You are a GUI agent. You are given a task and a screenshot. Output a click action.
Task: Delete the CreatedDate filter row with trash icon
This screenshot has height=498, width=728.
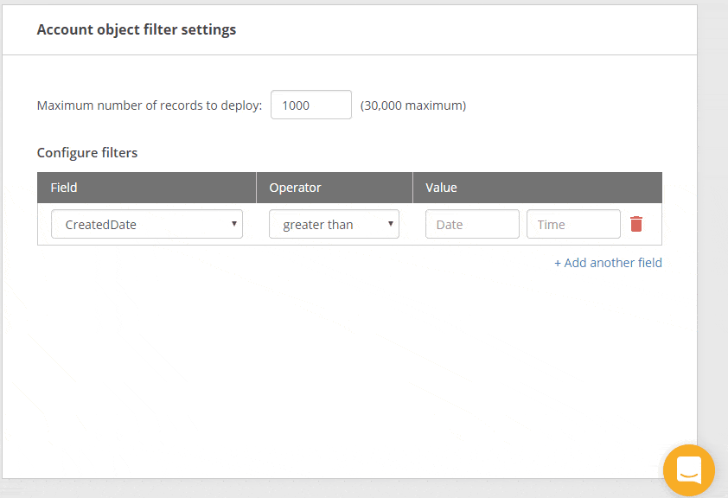click(636, 224)
